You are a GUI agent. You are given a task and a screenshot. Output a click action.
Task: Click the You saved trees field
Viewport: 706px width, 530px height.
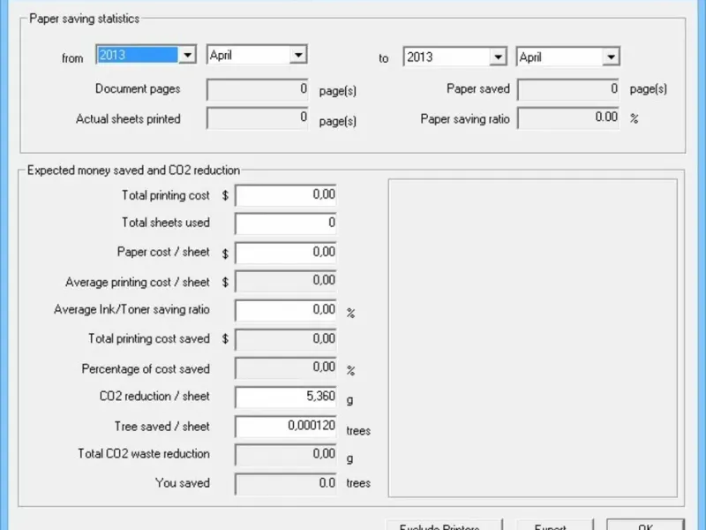[x=285, y=484]
